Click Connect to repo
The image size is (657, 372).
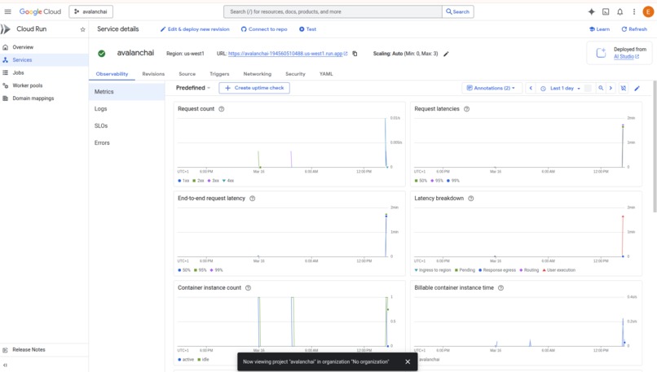click(x=264, y=29)
